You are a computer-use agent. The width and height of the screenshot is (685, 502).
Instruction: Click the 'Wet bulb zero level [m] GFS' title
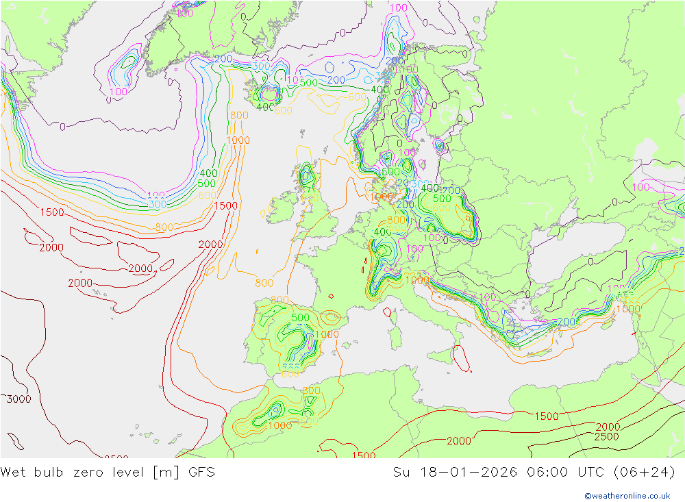[108, 473]
